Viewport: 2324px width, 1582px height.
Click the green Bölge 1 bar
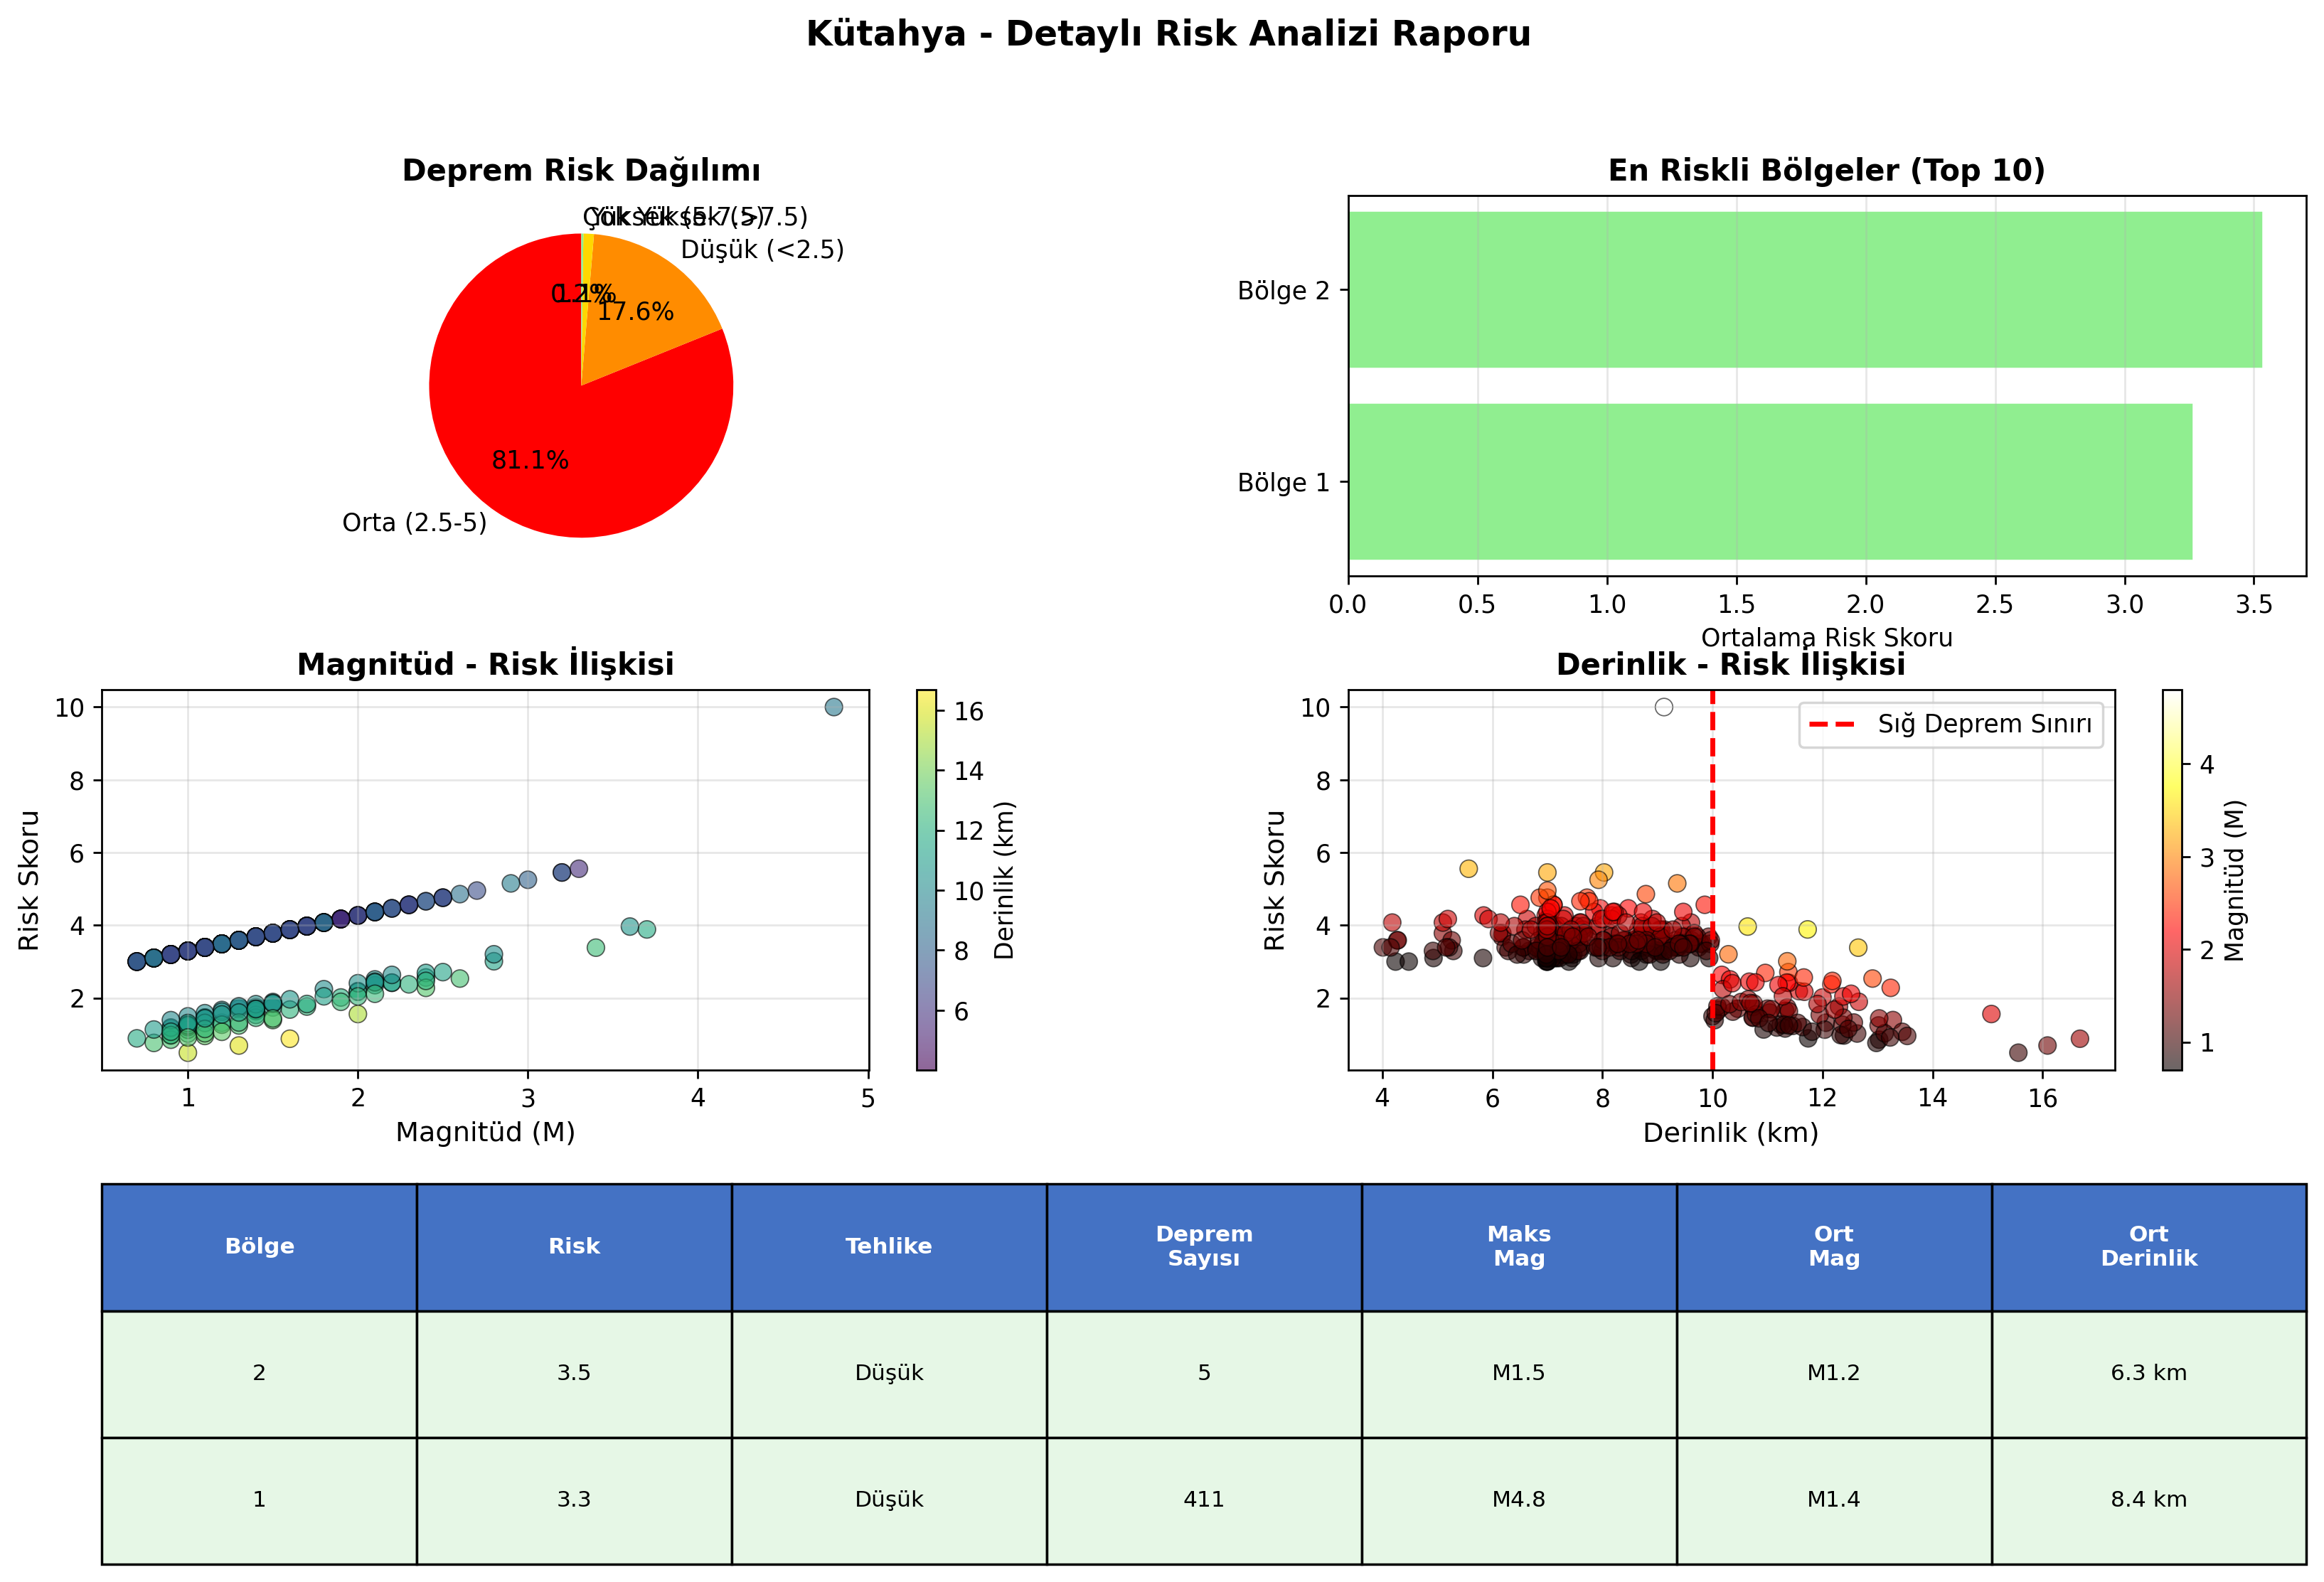coord(1770,482)
